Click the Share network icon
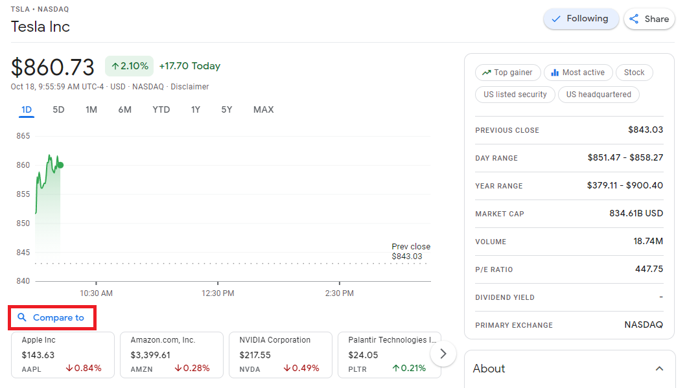The width and height of the screenshot is (687, 388). 634,19
